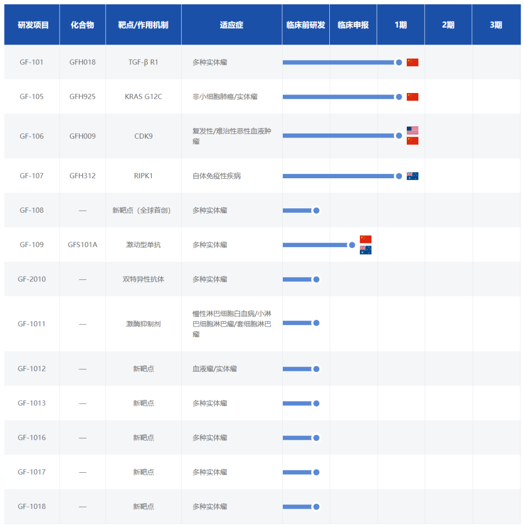
Task: Click the 靶点/作用机制 column header
Action: coord(143,25)
